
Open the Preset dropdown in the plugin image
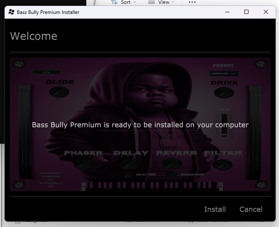pyautogui.click(x=224, y=74)
